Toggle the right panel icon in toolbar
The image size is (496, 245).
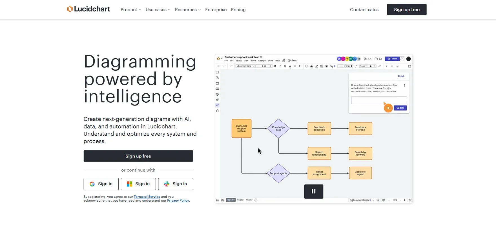409,66
